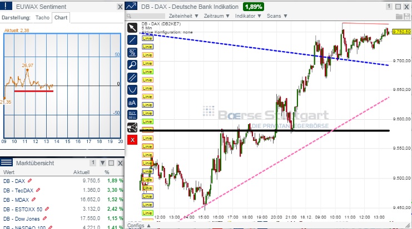Open the Indikator dropdown
Viewport: 412px width, 229px height.
[x=248, y=16]
